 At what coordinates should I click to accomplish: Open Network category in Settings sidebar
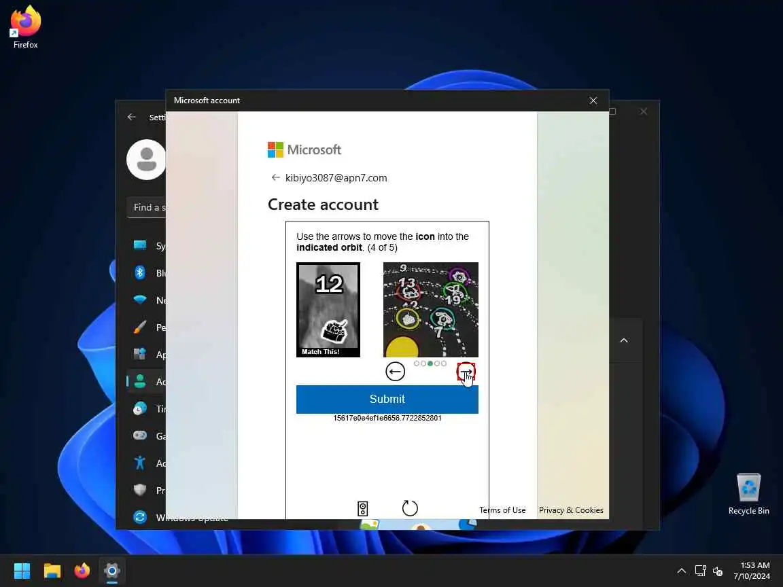pos(146,300)
